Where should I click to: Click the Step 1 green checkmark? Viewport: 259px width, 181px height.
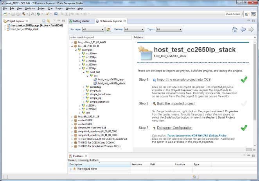point(244,80)
